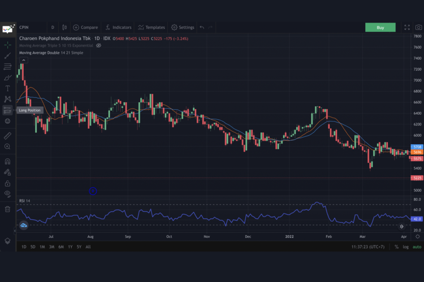This screenshot has width=424, height=282.
Task: Collapse the indicator legend with chevron
Action: (x=24, y=59)
